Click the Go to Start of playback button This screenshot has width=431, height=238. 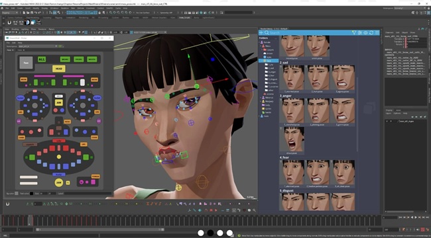(x=400, y=218)
